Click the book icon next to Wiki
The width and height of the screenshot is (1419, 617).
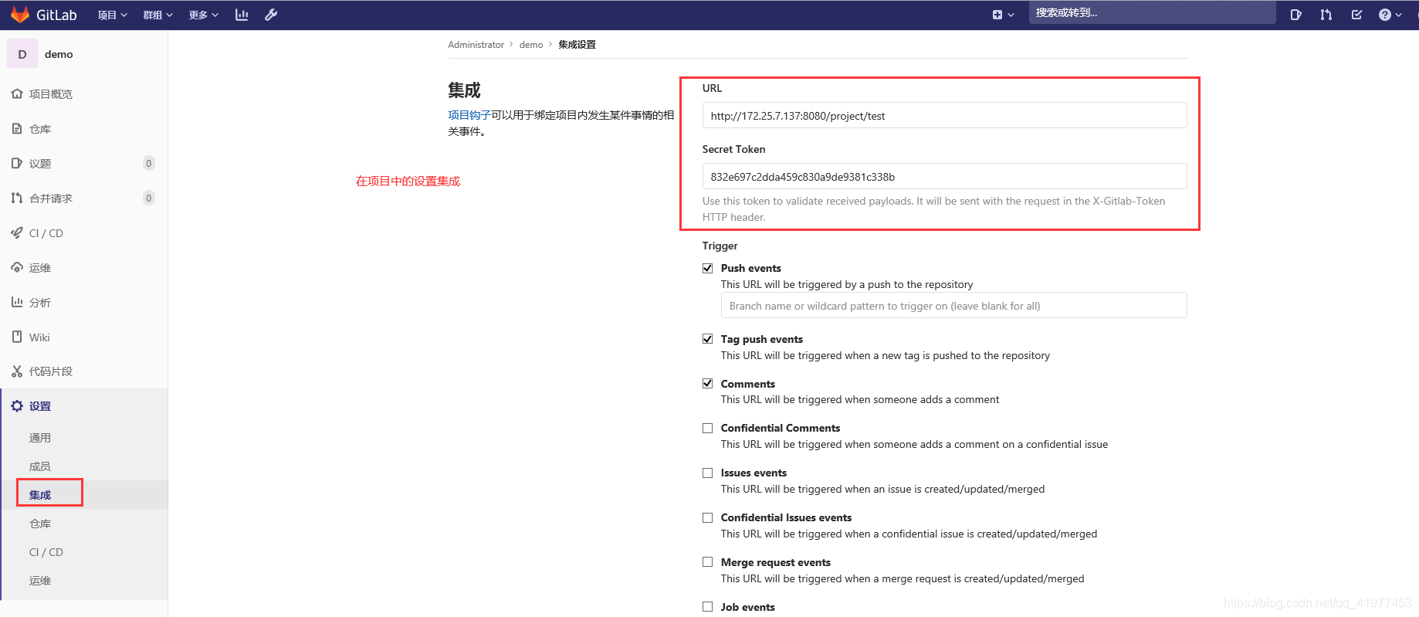coord(17,337)
